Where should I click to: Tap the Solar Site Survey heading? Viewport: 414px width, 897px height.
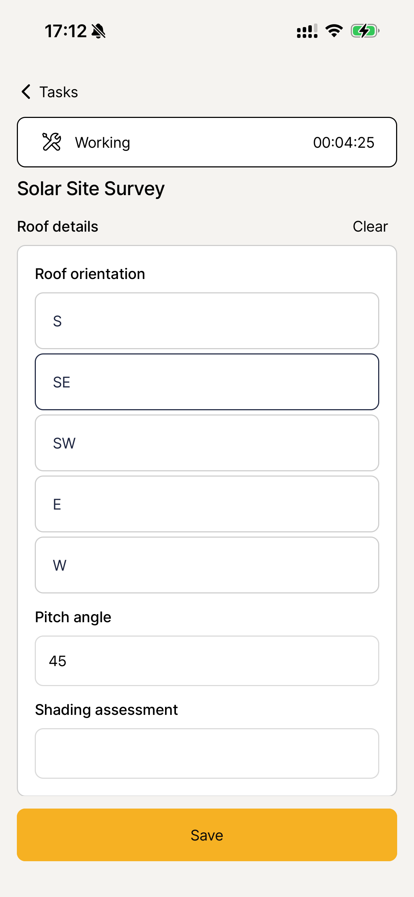pyautogui.click(x=91, y=189)
